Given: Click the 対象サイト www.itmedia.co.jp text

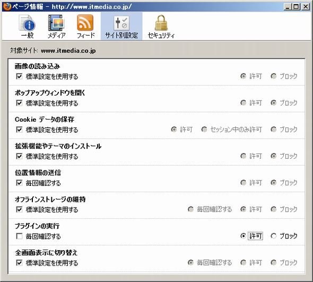Looking at the screenshot, I should click(53, 50).
